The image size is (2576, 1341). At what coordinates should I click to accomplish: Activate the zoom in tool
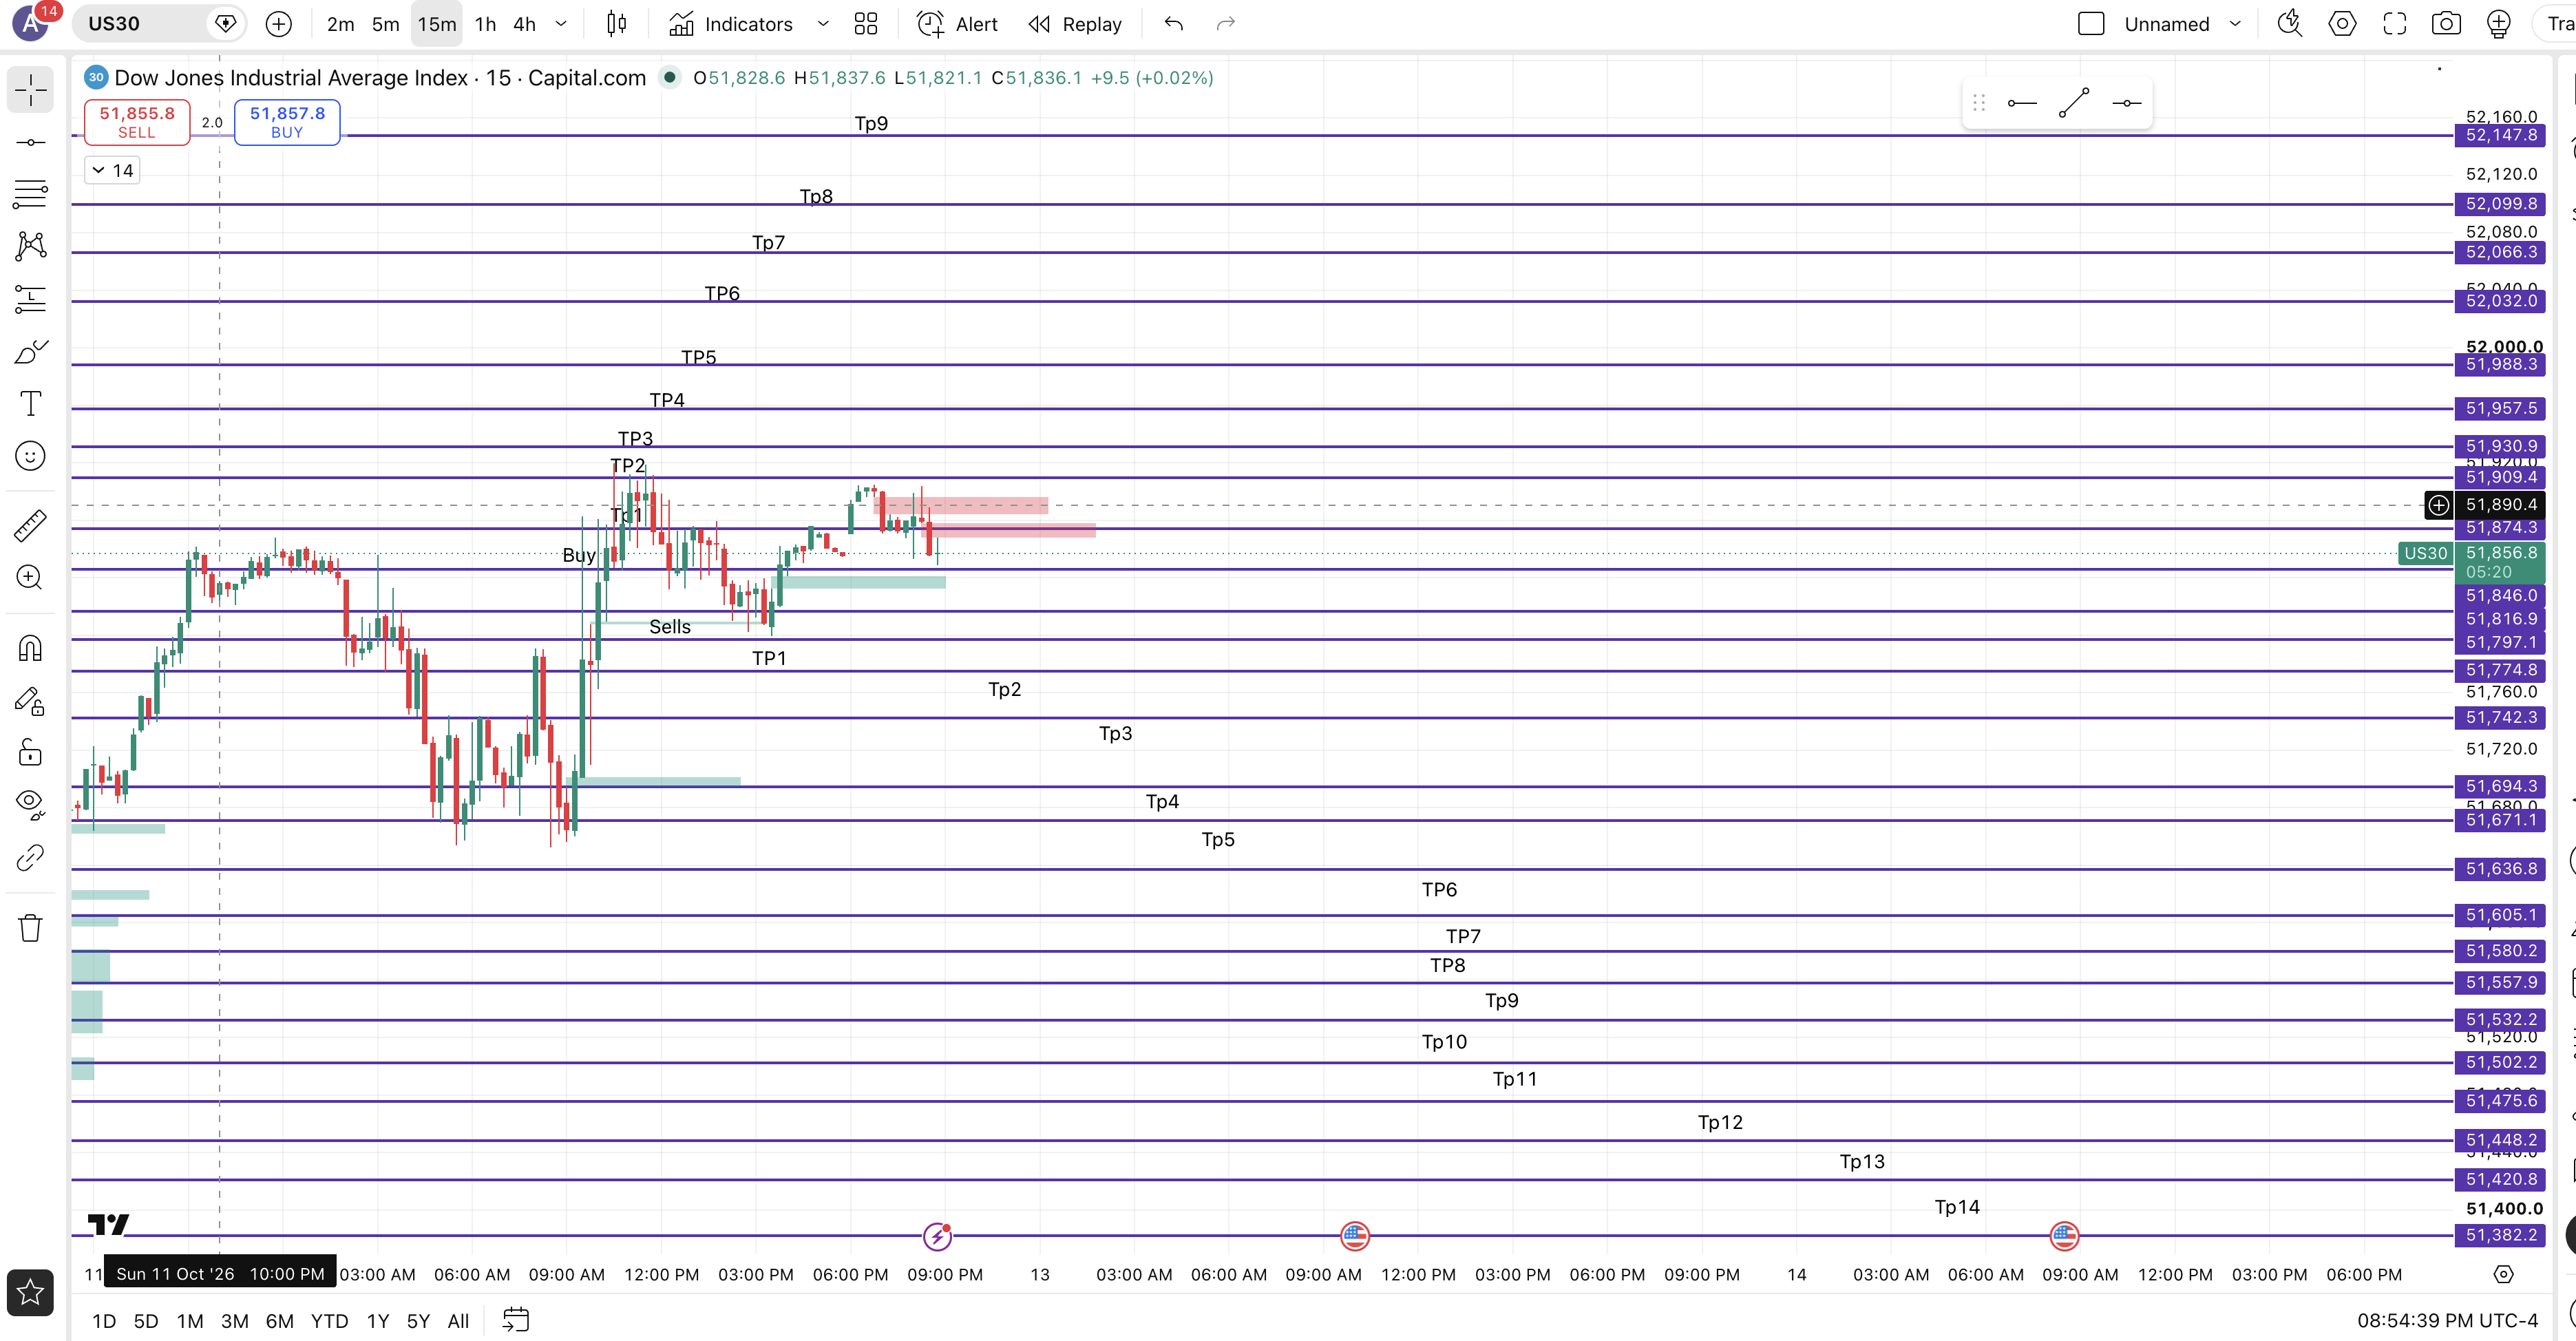pyautogui.click(x=30, y=577)
